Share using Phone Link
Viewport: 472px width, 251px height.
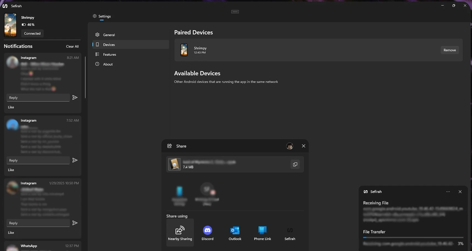pos(262,233)
